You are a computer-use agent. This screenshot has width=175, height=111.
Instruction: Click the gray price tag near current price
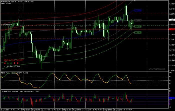click(x=138, y=20)
